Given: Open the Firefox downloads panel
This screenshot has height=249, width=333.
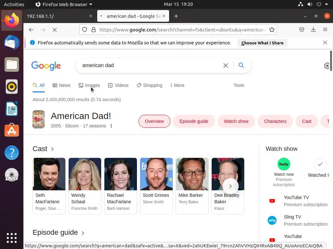Looking at the screenshot, I should tap(313, 30).
